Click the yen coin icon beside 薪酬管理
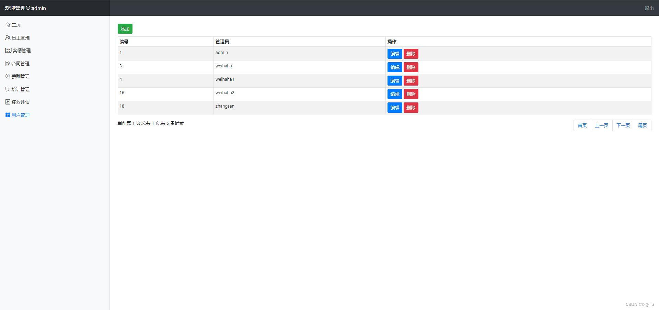 [8, 76]
